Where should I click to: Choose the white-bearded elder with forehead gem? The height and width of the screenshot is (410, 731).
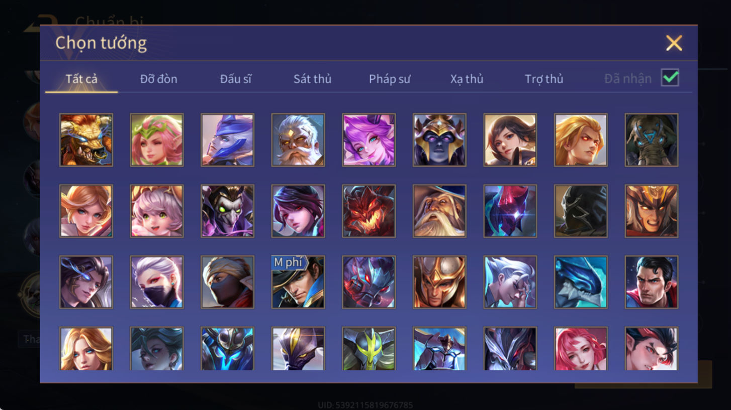pyautogui.click(x=298, y=140)
